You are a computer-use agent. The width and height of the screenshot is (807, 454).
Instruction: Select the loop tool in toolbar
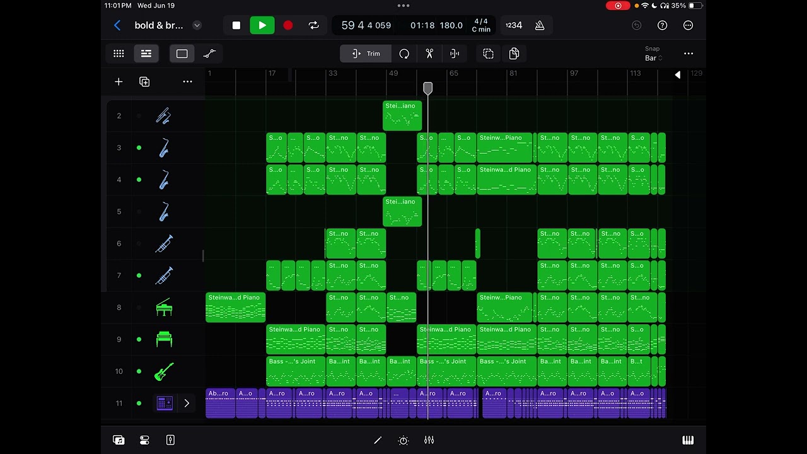404,54
